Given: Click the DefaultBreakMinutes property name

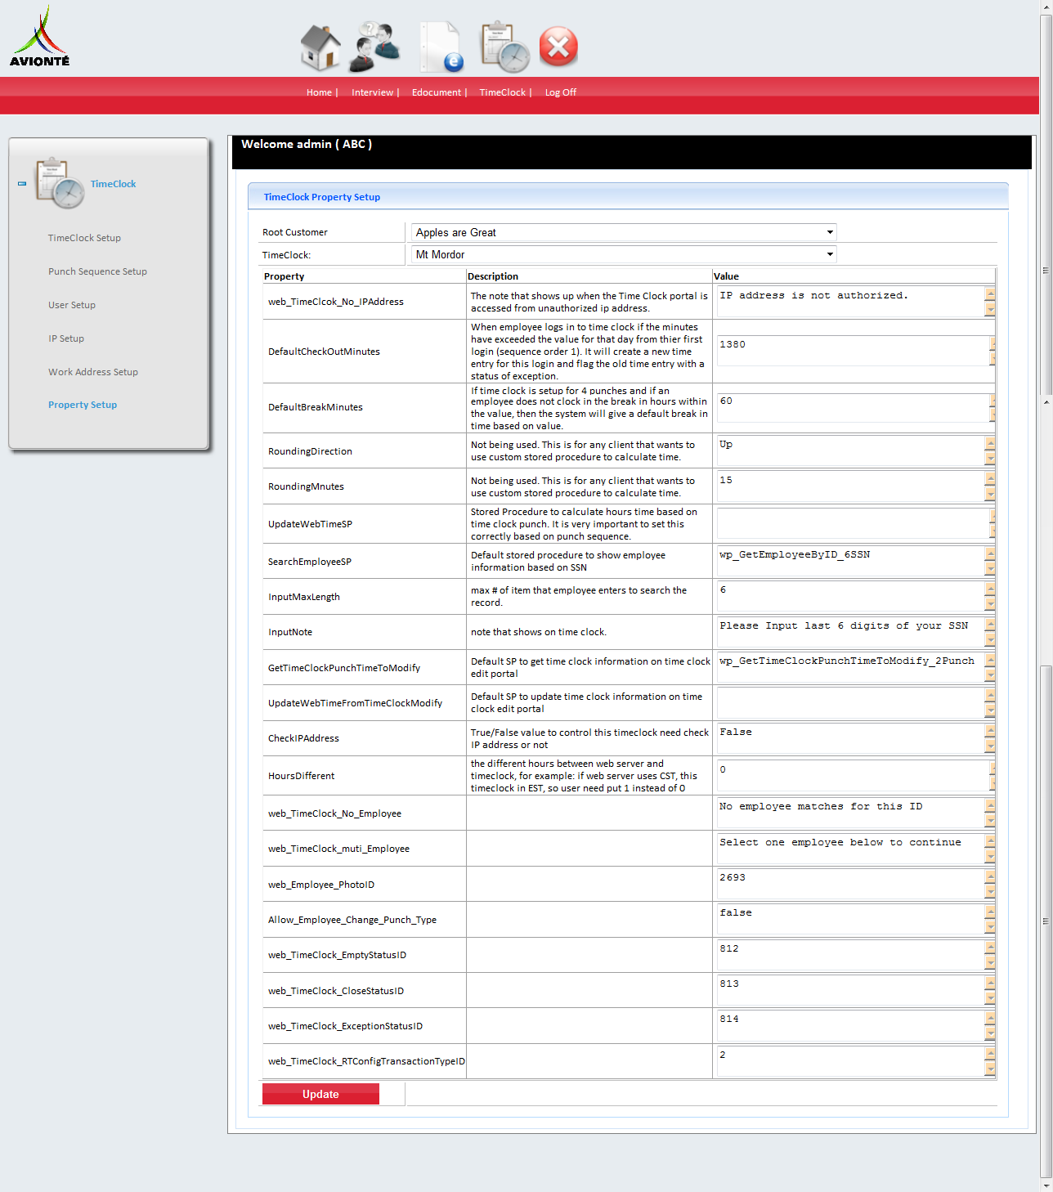Looking at the screenshot, I should point(315,407).
